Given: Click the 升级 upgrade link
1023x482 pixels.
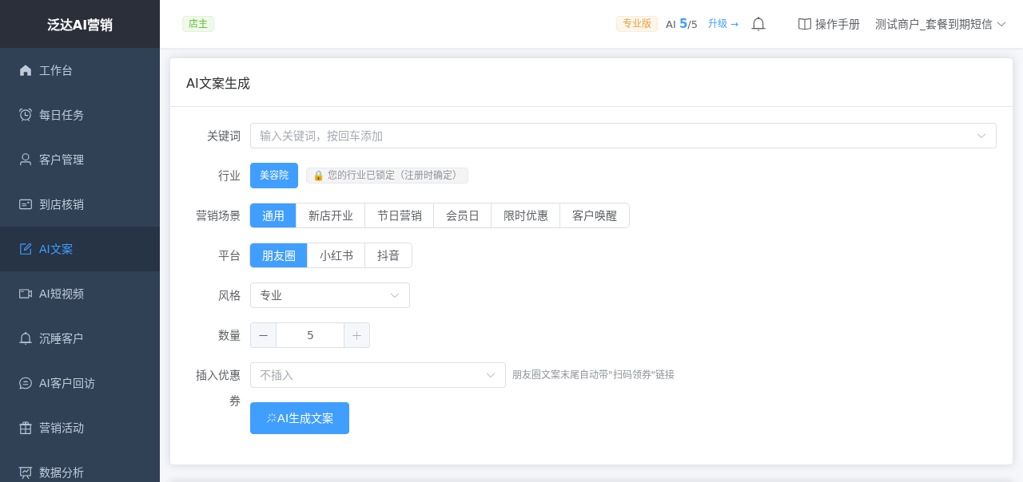Looking at the screenshot, I should coord(723,24).
